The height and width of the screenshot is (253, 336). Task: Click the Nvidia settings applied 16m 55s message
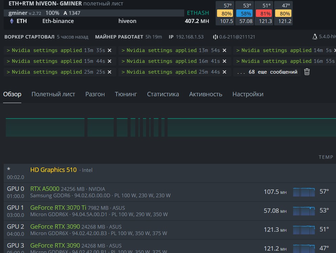tap(285, 61)
